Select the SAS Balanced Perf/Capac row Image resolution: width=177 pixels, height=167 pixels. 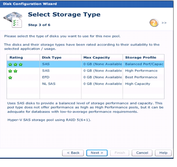86,64
